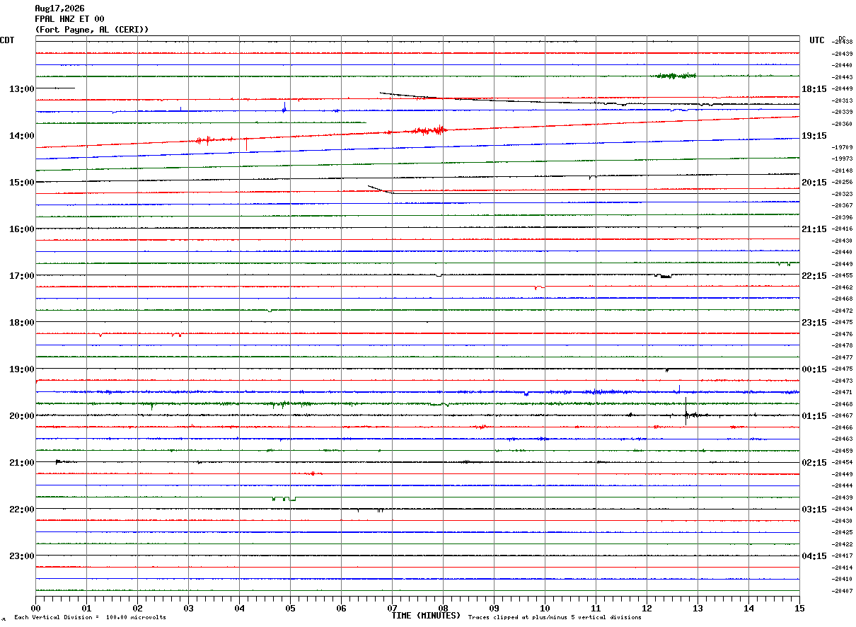The width and height of the screenshot is (856, 627).
Task: Select the DC offset value -20148
Action: pyautogui.click(x=842, y=171)
